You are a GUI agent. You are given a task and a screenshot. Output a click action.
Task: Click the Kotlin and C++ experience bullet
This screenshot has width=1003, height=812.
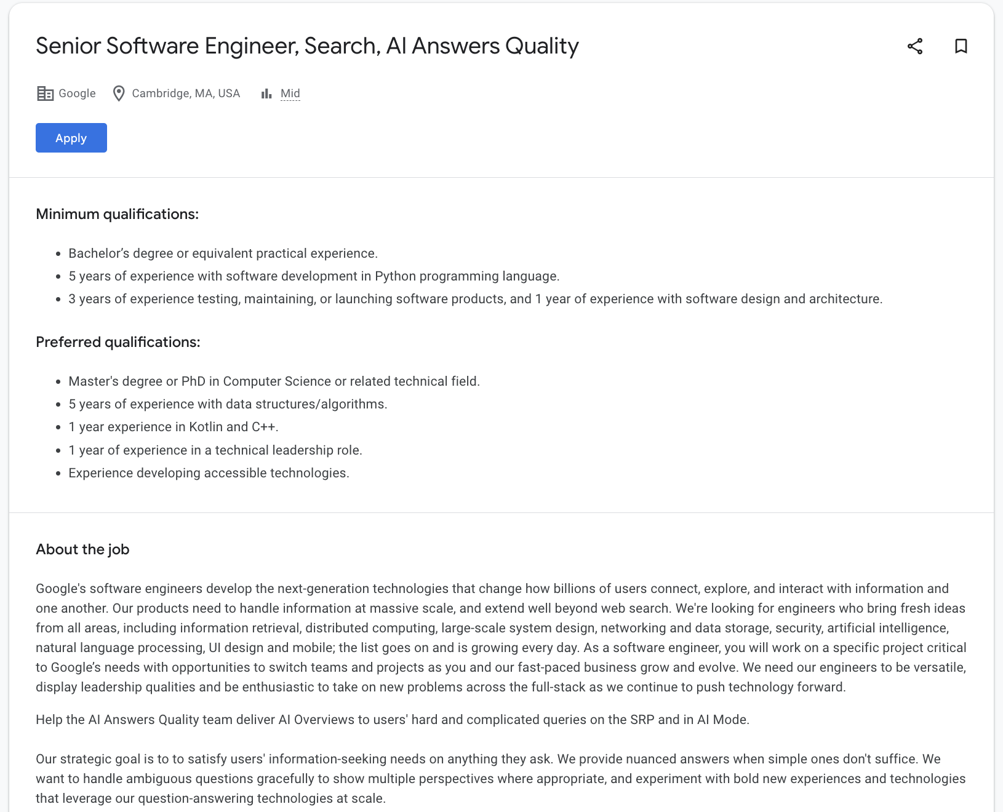174,426
